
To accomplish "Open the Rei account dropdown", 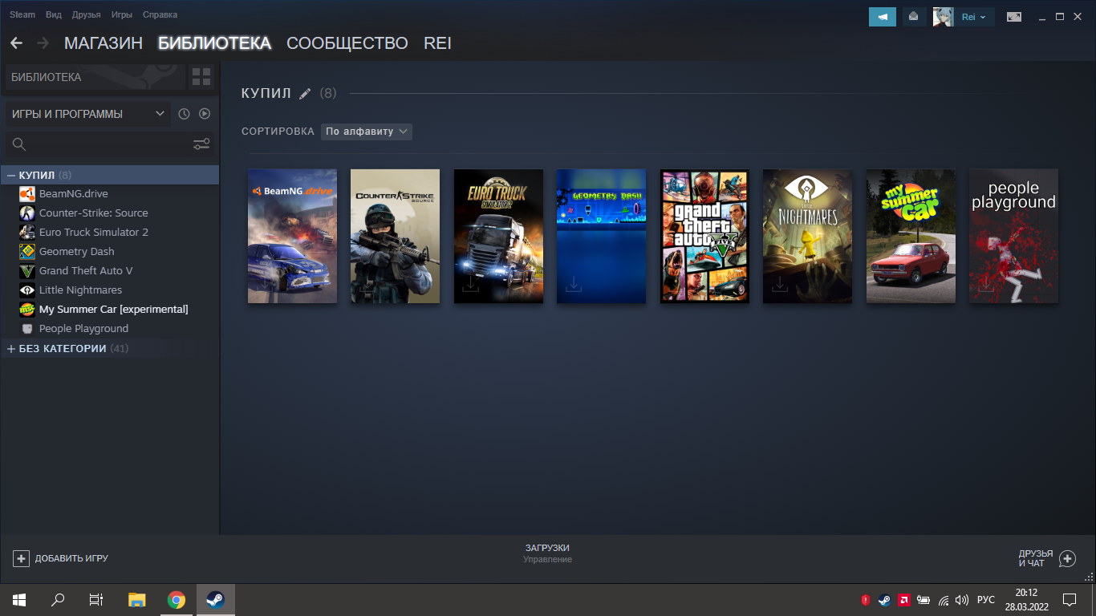I will 974,17.
